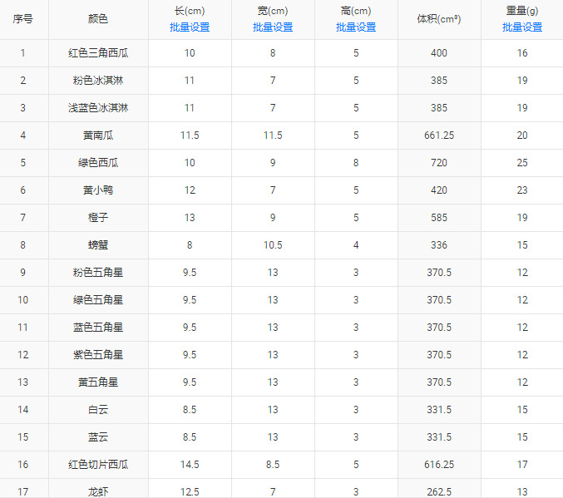Click length 11 in 粉色冰淇淋 row

(x=190, y=81)
